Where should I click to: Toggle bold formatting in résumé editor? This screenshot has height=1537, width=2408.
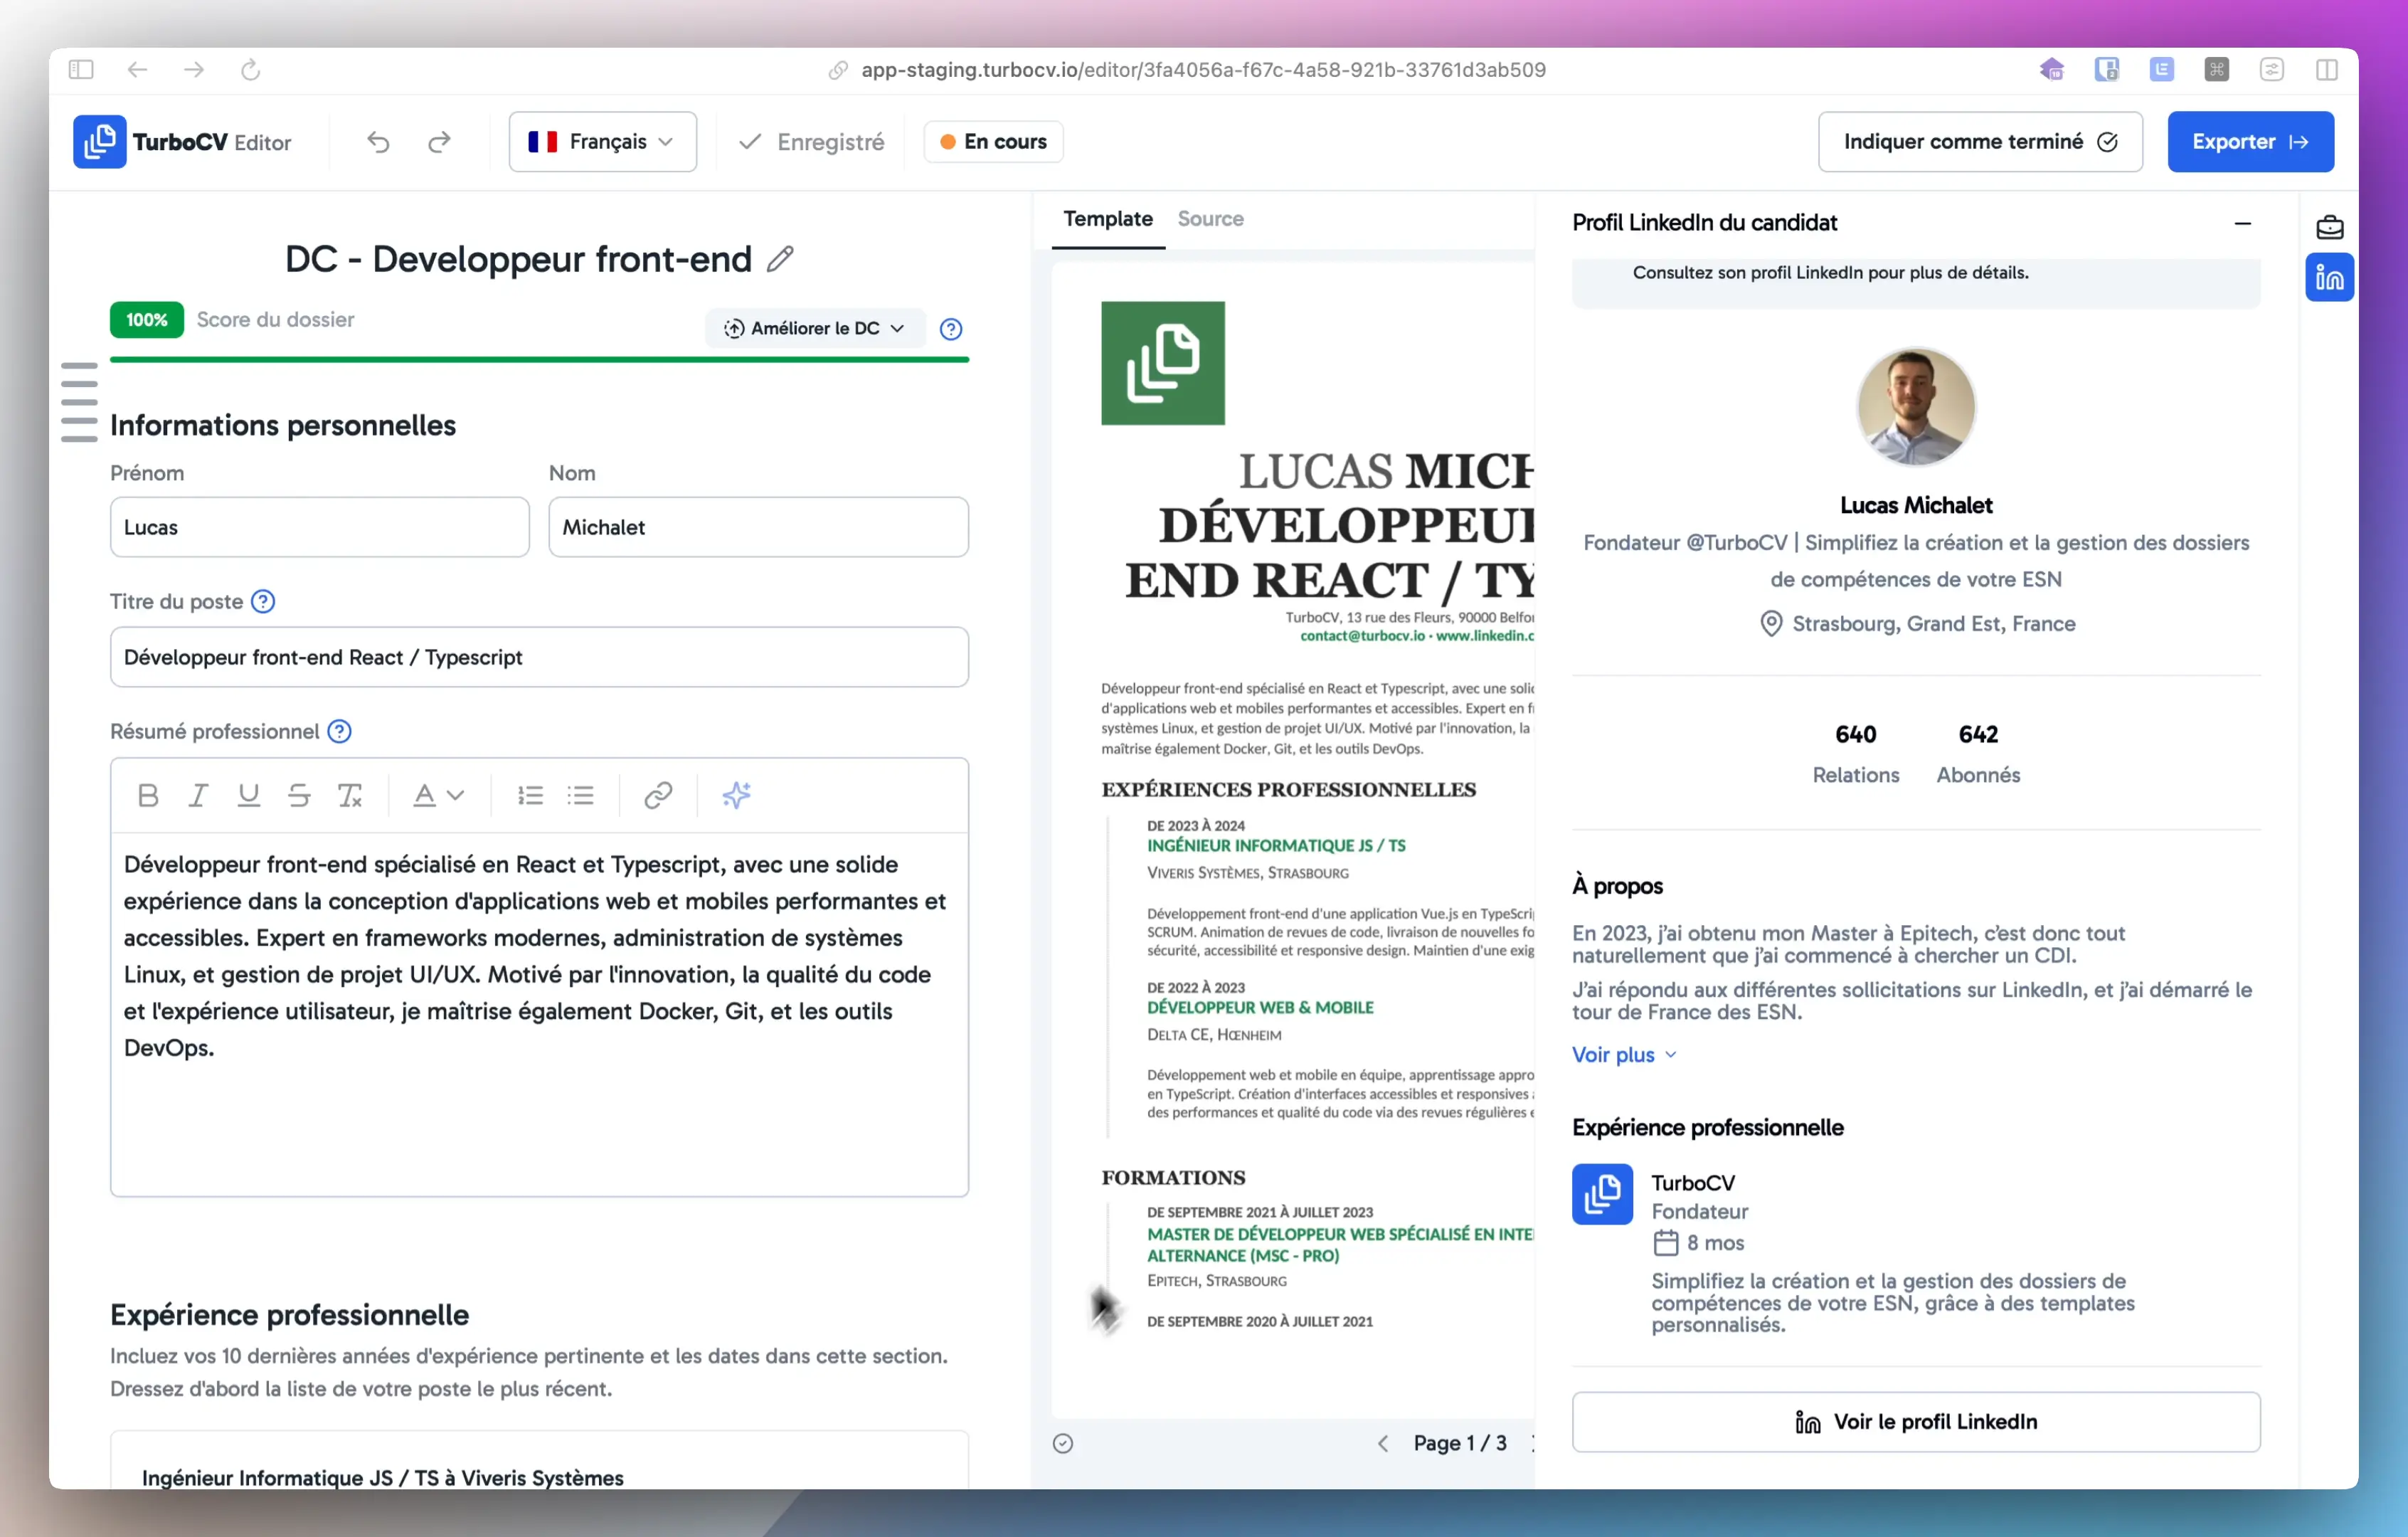click(x=148, y=795)
